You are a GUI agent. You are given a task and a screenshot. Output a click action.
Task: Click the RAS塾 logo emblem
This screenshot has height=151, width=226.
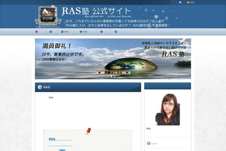pos(48,15)
